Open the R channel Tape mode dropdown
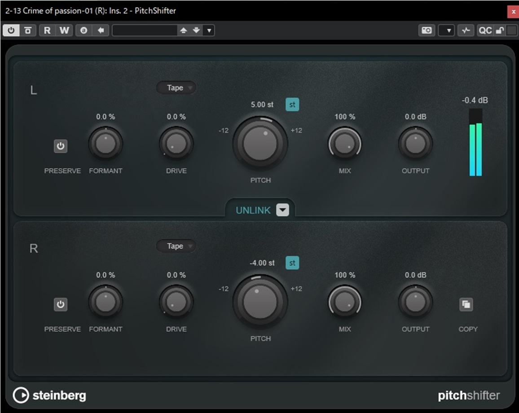 176,246
